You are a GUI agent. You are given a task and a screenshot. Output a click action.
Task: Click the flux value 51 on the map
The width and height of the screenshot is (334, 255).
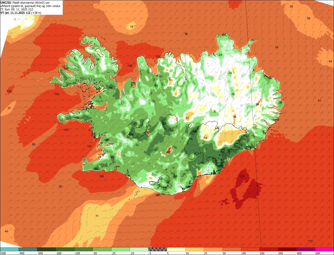point(319,101)
